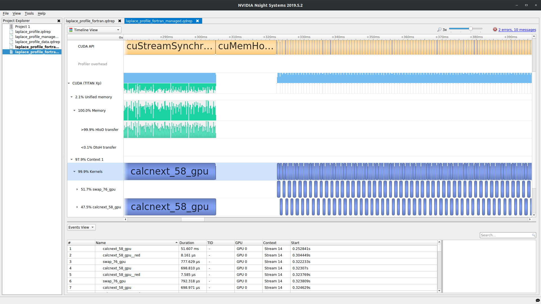Expand the 47.5% calcnext_58_gpu row

[77, 207]
